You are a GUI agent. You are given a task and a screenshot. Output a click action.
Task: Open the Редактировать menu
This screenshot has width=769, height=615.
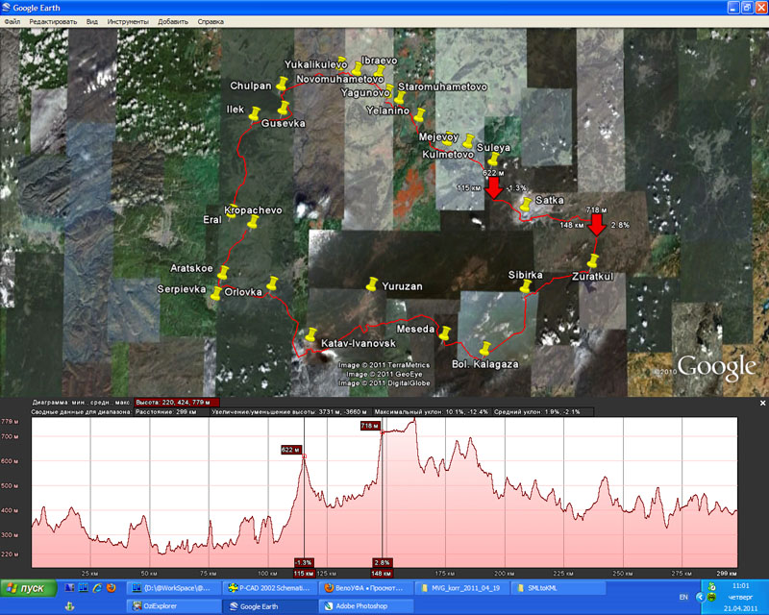[53, 21]
